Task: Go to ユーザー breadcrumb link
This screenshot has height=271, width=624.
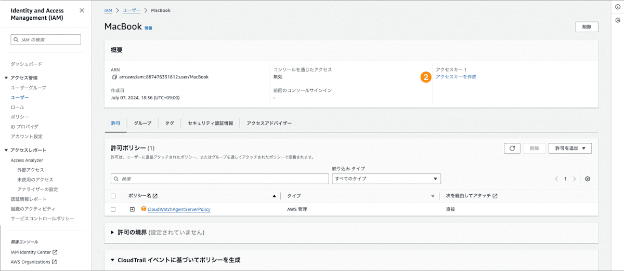Action: click(x=132, y=10)
